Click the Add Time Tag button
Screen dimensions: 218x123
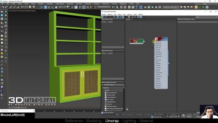coord(157,117)
